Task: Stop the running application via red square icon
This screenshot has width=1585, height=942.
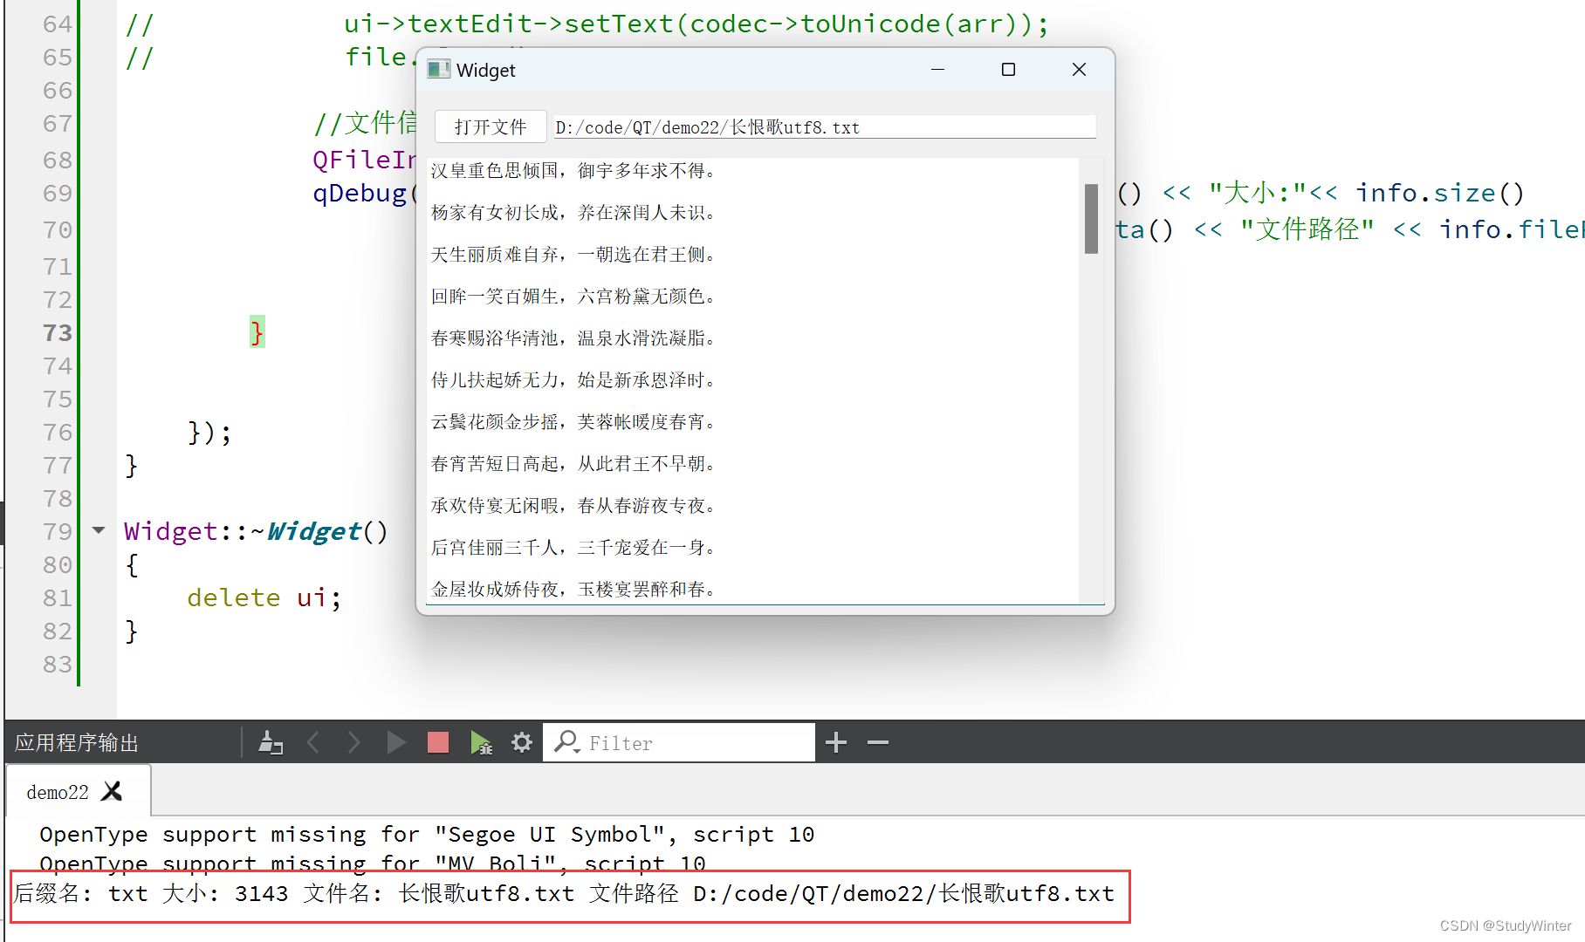Action: [x=437, y=742]
